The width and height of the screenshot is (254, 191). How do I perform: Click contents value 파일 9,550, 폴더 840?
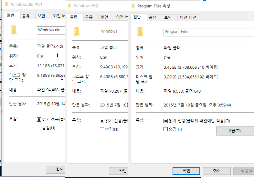click(x=182, y=91)
